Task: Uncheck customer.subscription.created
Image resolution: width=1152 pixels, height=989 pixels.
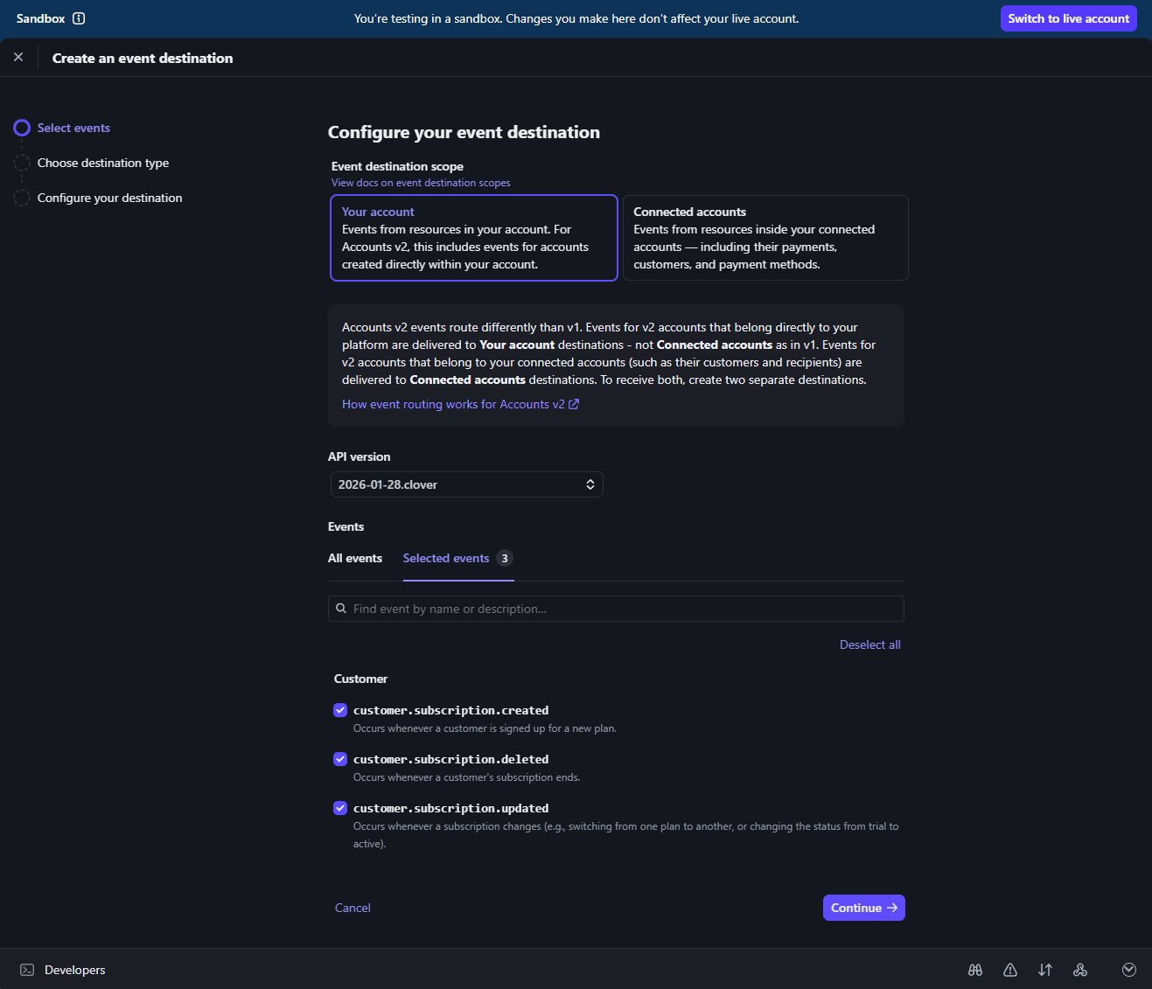Action: [x=340, y=710]
